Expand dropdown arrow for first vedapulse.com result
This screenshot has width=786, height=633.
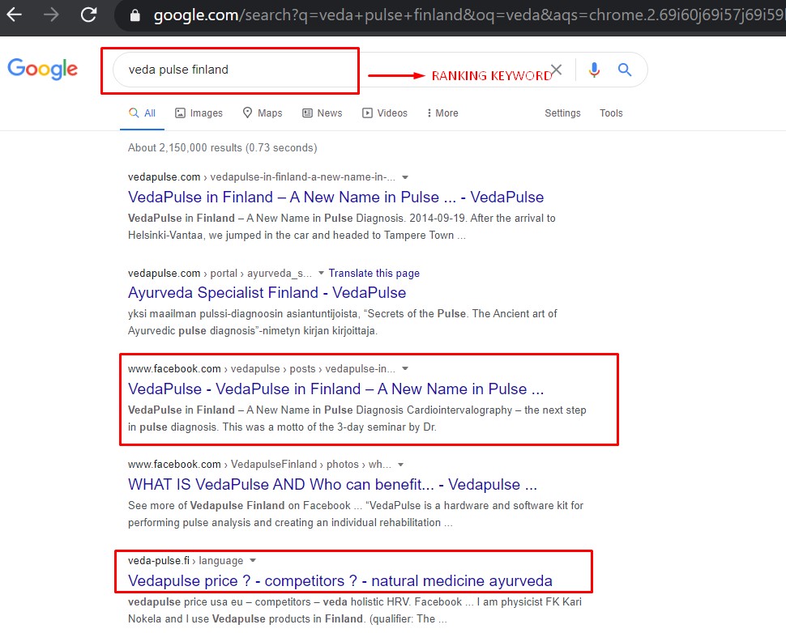click(x=405, y=177)
